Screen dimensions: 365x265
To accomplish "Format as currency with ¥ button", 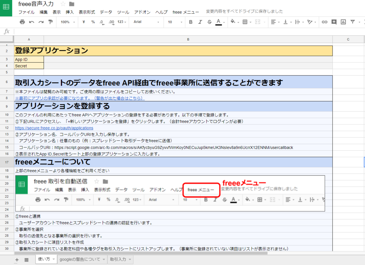I will click(x=83, y=22).
